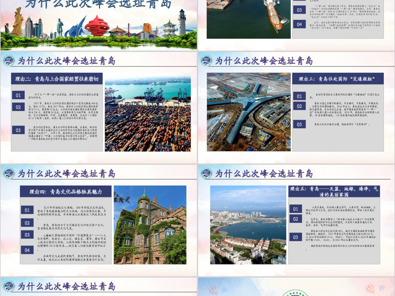The image size is (395, 296).
Task: Click the 03 badge on the 理由二 slide
Action: (x=18, y=130)
